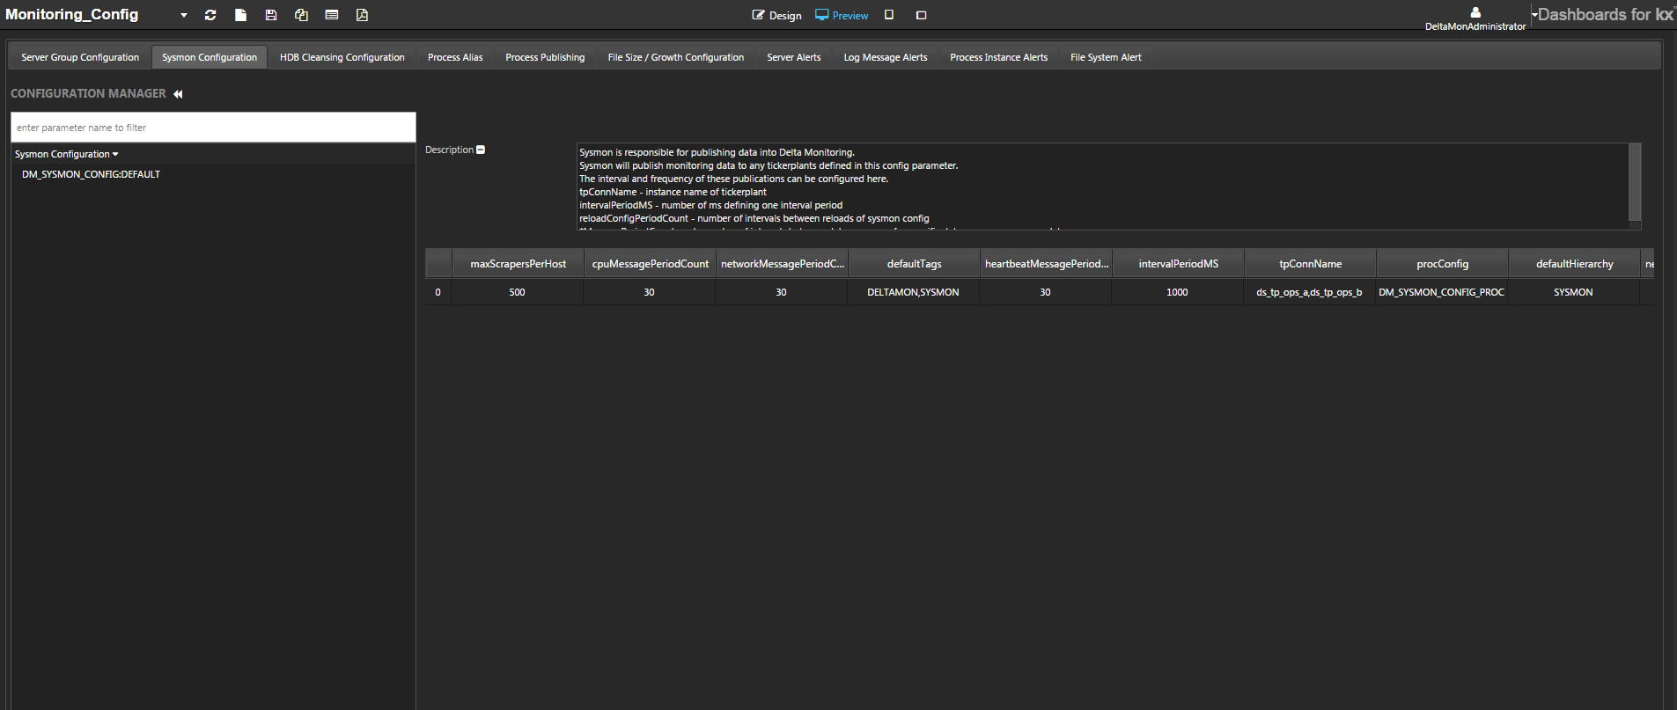1677x710 pixels.
Task: Open the HDB Cleansing Configuration tab
Action: point(342,57)
